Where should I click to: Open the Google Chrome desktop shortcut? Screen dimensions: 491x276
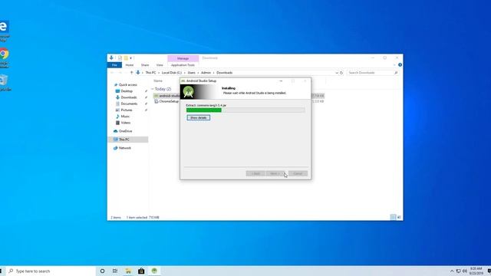coord(4,58)
